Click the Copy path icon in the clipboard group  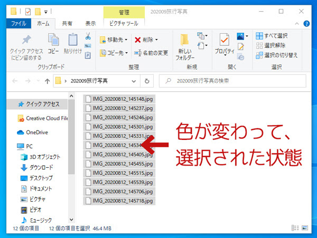[x=88, y=46]
